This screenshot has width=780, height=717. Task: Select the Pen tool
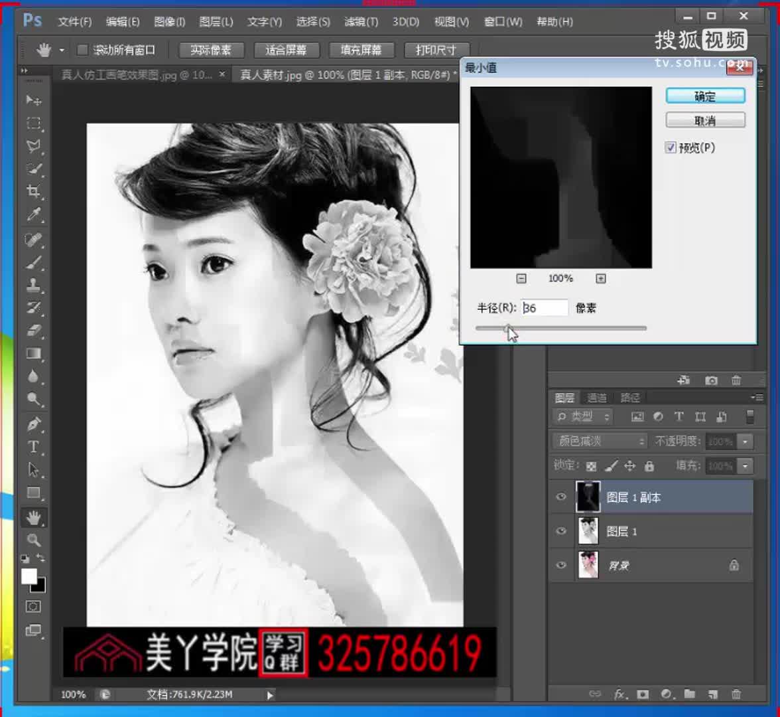33,424
